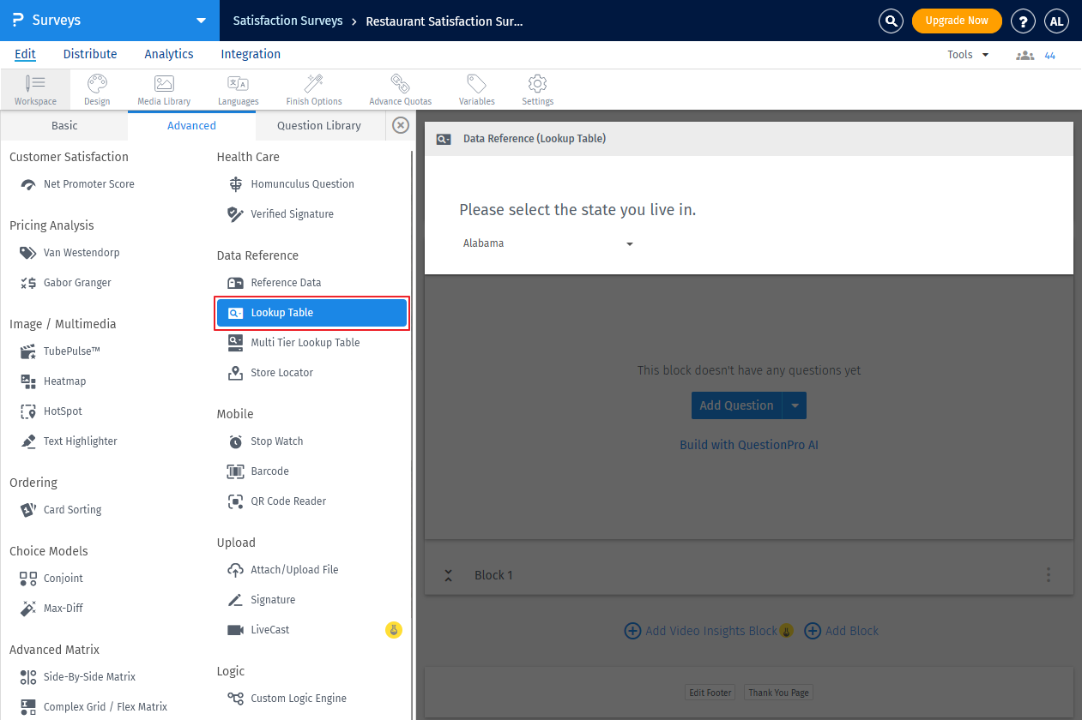Screen dimensions: 1082x720
Task: Open the Media Library
Action: point(164,89)
